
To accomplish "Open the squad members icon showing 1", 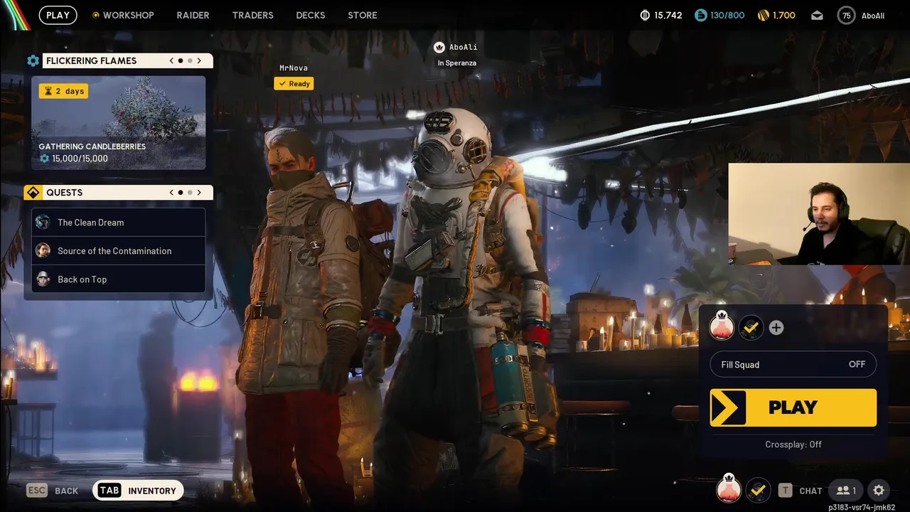I will pos(846,490).
